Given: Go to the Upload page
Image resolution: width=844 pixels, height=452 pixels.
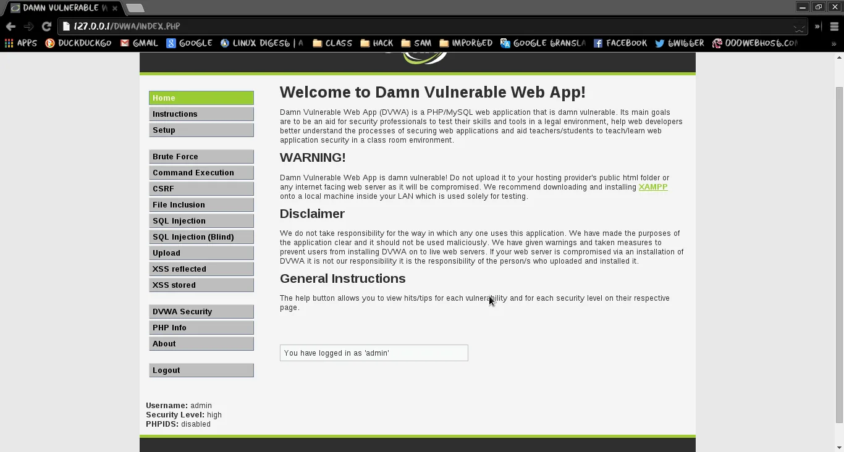Looking at the screenshot, I should (x=201, y=253).
